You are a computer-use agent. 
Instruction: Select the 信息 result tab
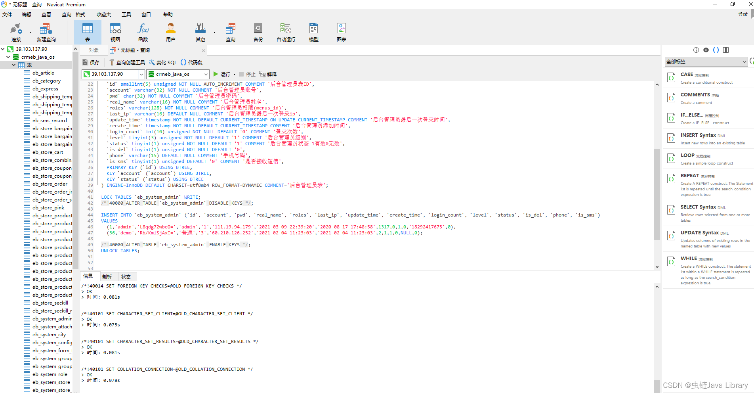click(88, 276)
